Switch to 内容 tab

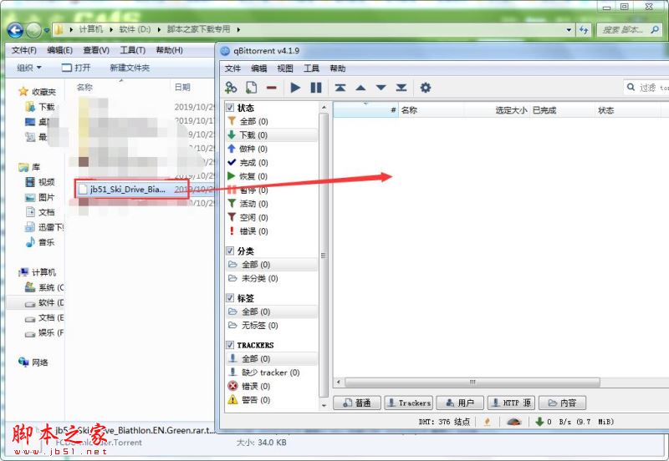pyautogui.click(x=562, y=403)
